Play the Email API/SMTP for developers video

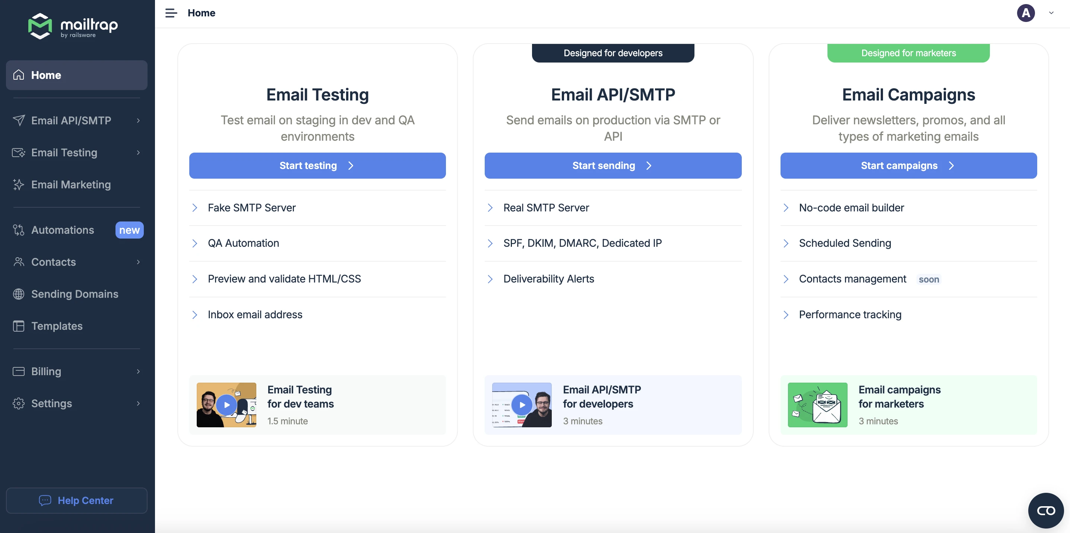tap(522, 405)
